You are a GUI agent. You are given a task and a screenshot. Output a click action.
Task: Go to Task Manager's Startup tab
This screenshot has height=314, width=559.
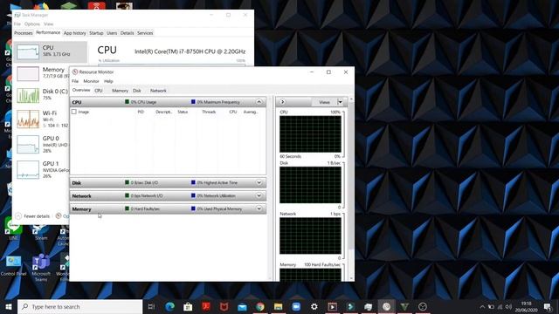96,33
